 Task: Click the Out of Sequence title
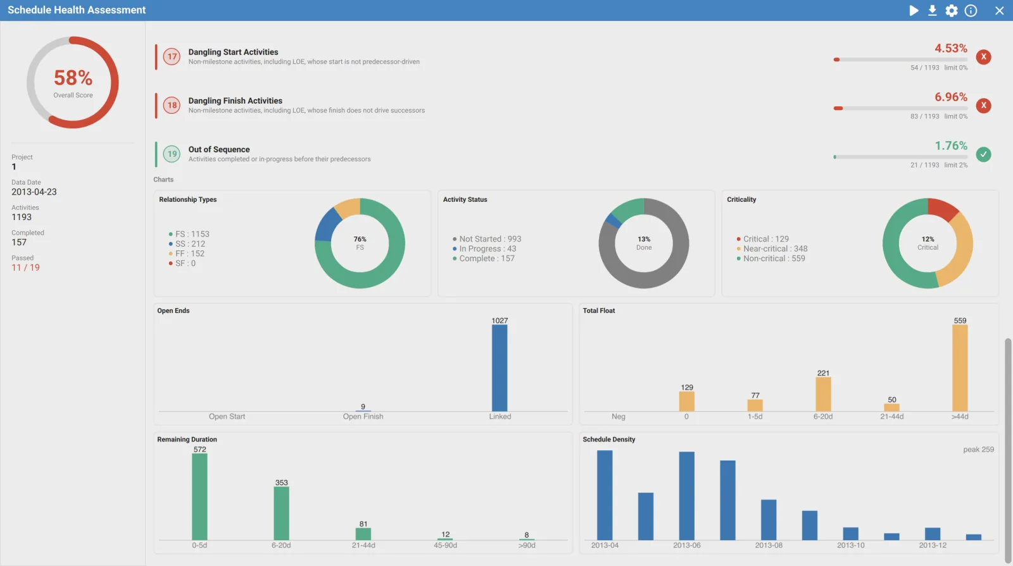pos(219,149)
